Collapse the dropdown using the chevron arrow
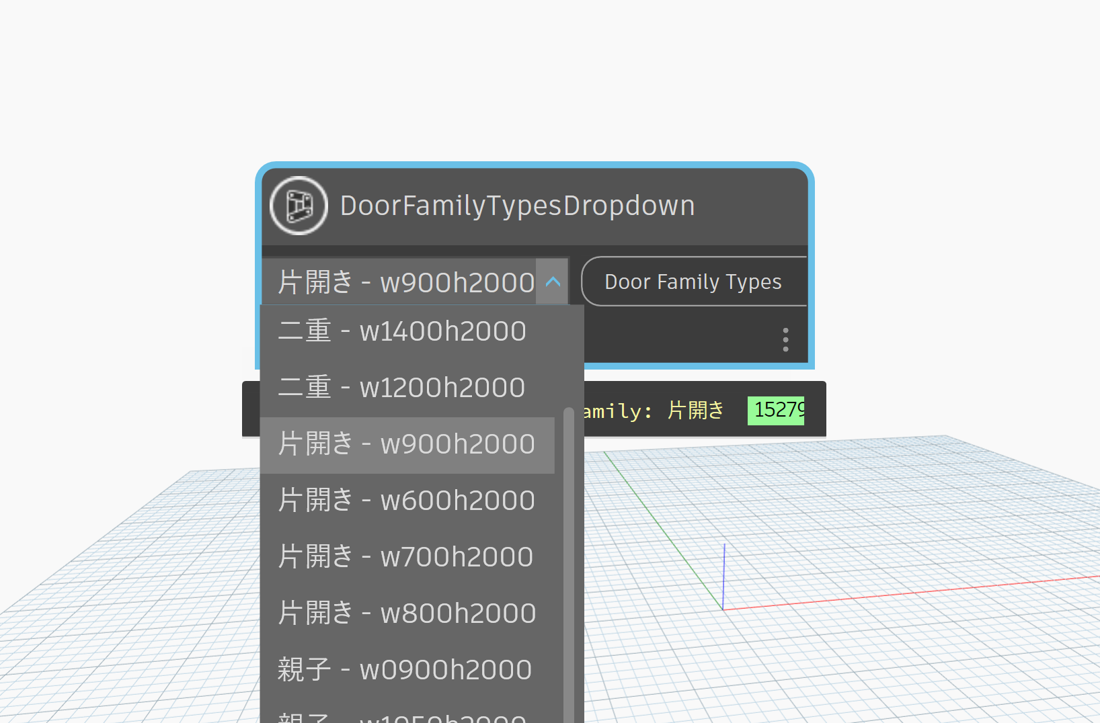The height and width of the screenshot is (723, 1100). click(553, 282)
